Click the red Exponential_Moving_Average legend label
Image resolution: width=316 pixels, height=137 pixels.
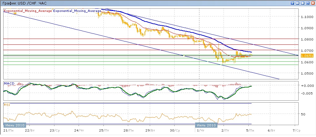pyautogui.click(x=27, y=11)
